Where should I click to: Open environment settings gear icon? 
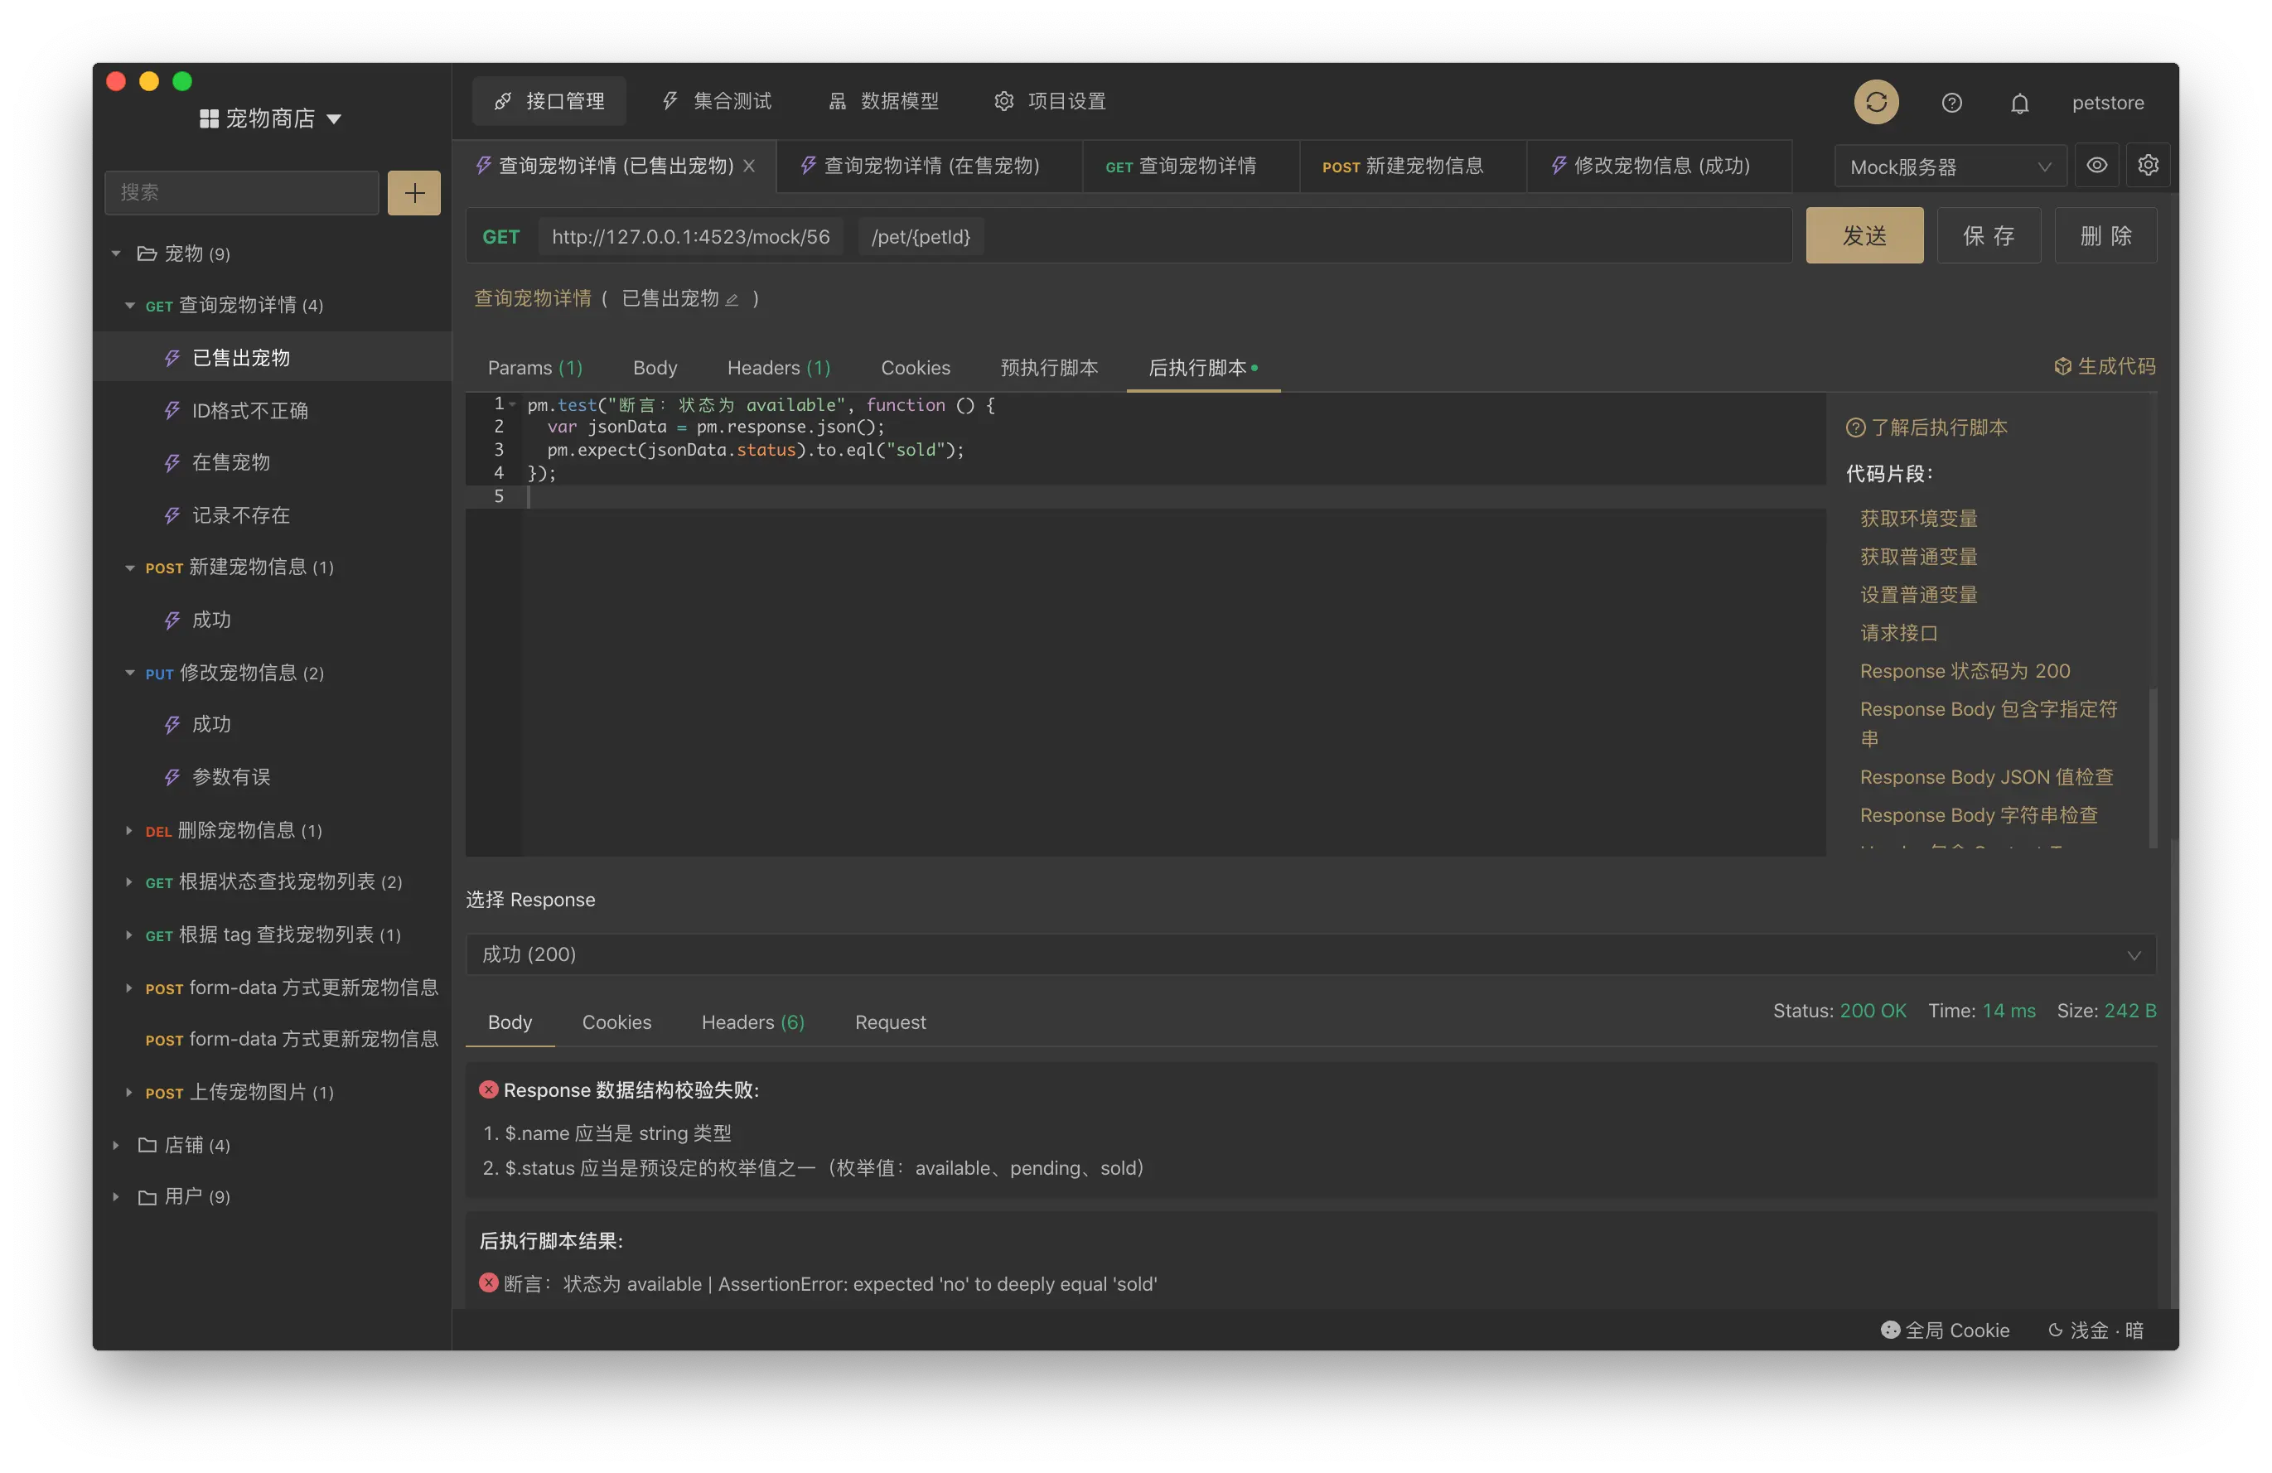pyautogui.click(x=2148, y=165)
